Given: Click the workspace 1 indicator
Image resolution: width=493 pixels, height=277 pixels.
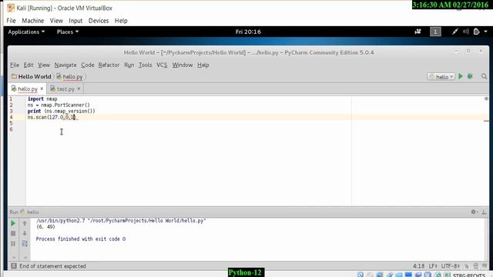Looking at the screenshot, I should point(435,32).
